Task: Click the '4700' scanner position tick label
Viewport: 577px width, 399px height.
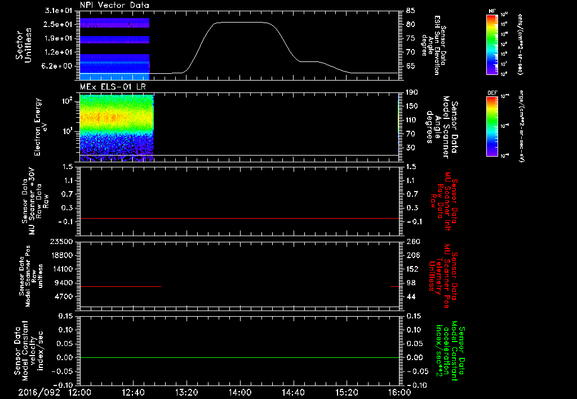Action: (x=63, y=296)
